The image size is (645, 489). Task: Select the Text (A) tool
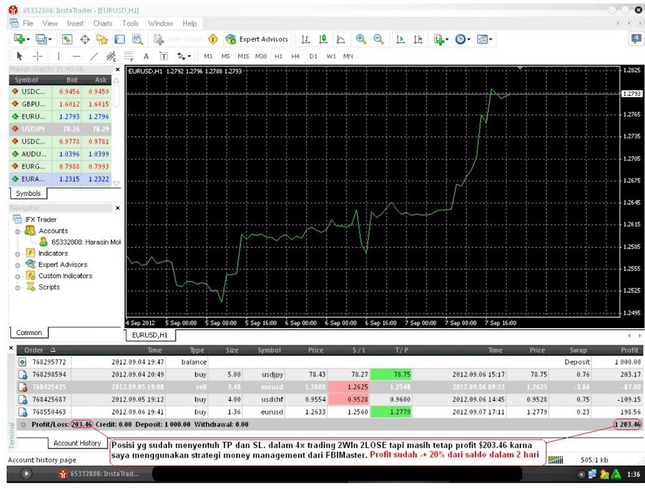[x=146, y=56]
